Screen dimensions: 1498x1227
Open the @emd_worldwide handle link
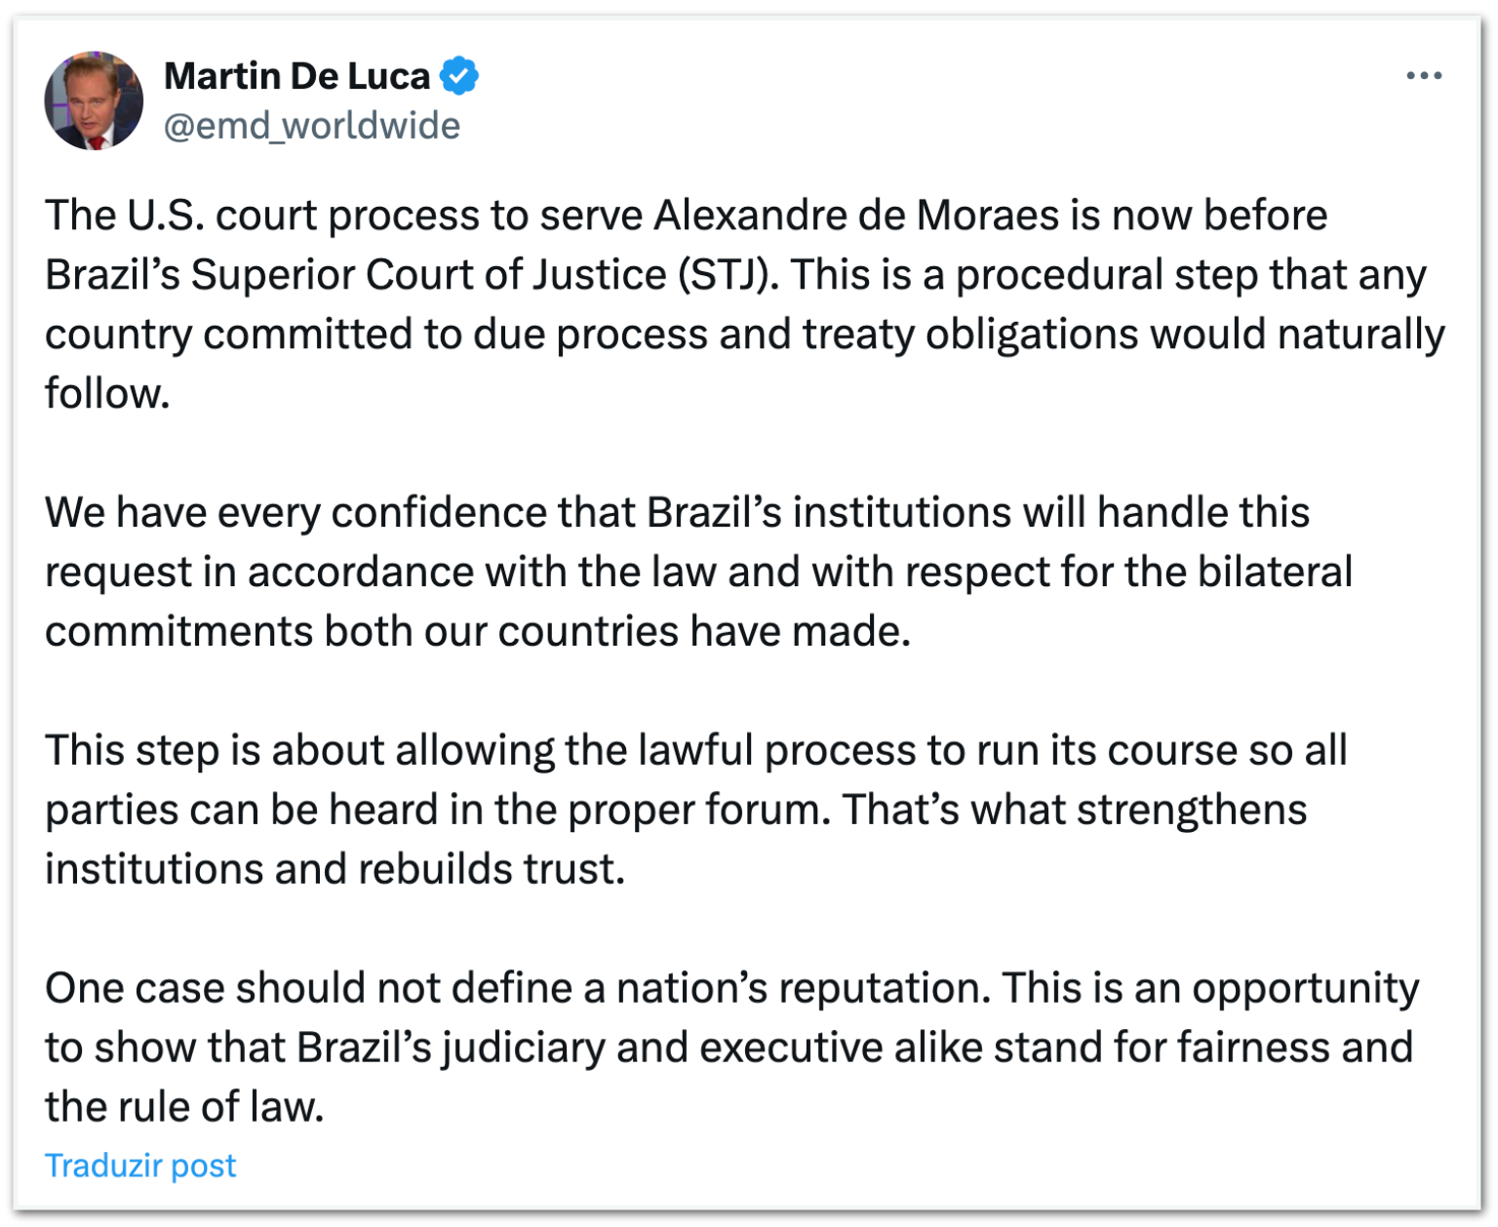[x=311, y=126]
